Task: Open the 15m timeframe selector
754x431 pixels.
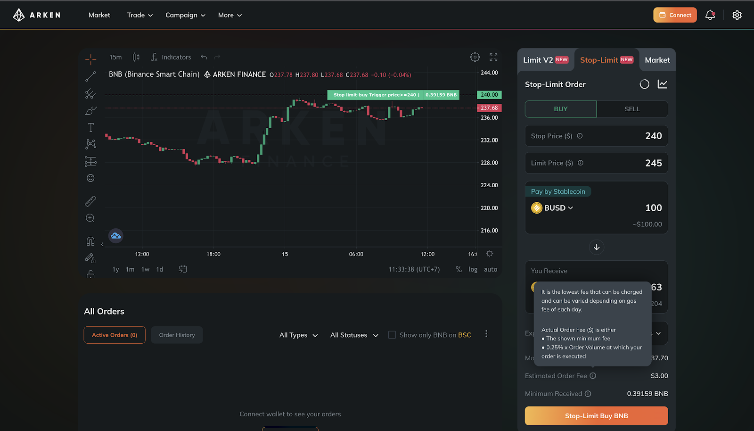Action: [x=115, y=57]
